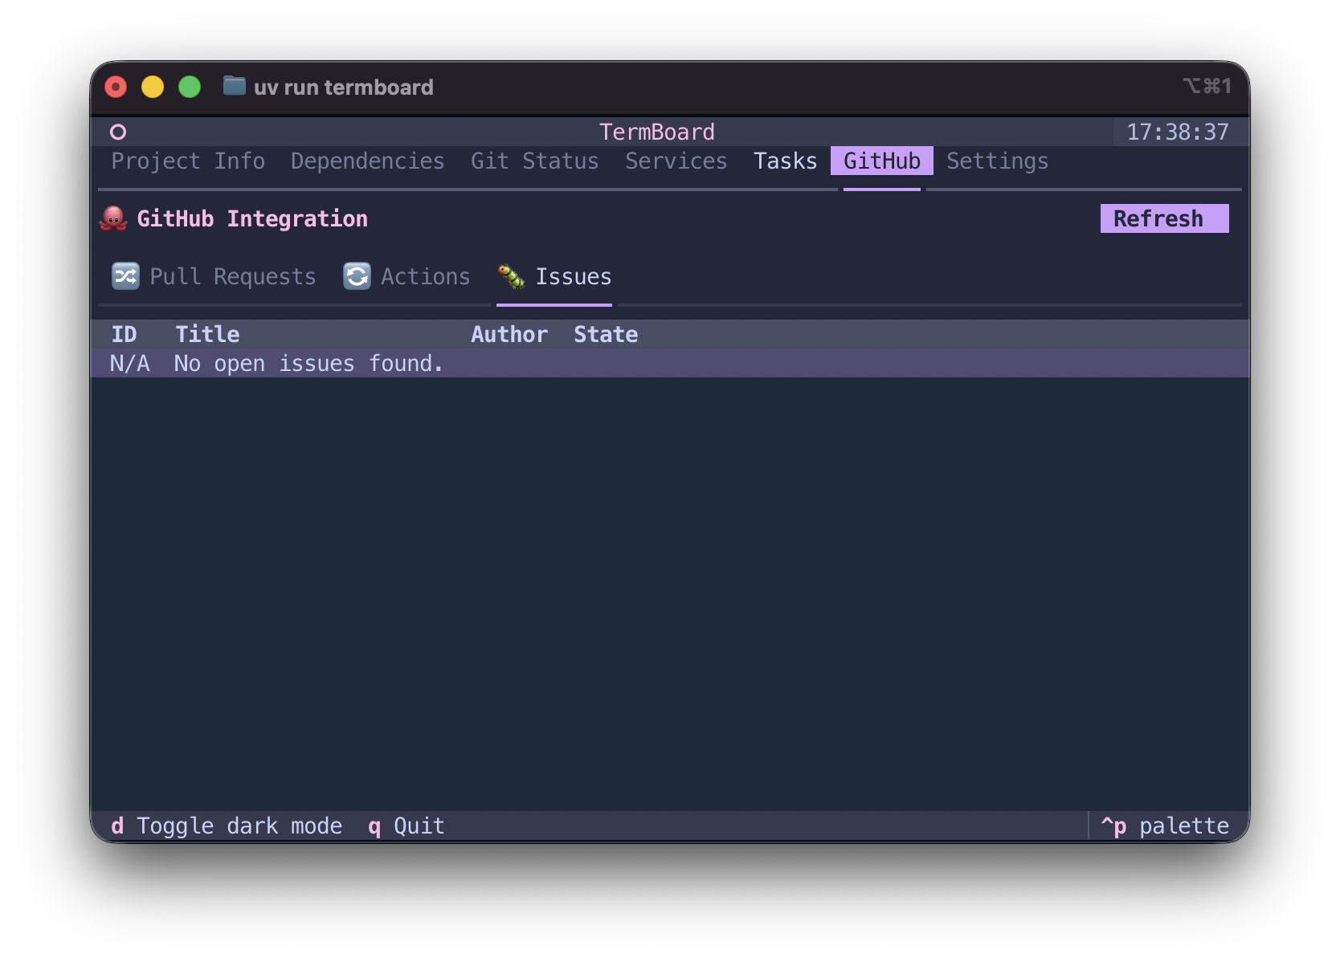Select the 'No open issues found.' row

coord(670,363)
